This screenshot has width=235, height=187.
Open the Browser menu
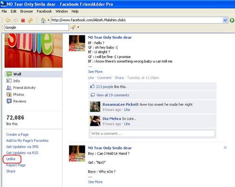pyautogui.click(x=27, y=11)
